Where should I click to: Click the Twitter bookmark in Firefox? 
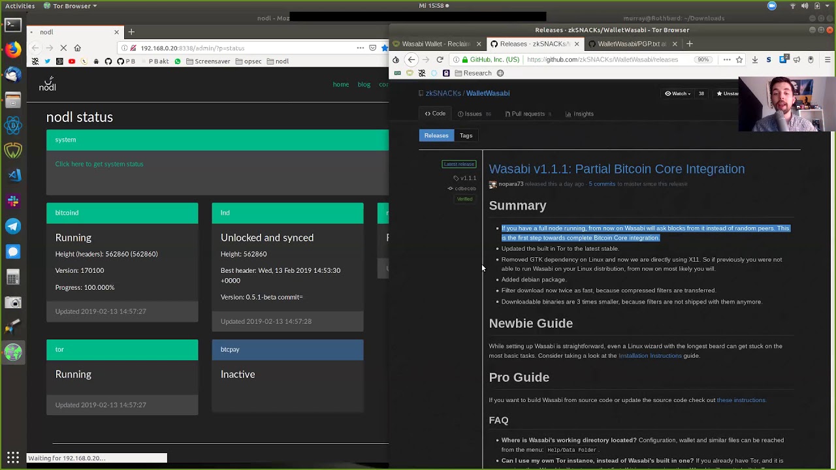[x=48, y=61]
